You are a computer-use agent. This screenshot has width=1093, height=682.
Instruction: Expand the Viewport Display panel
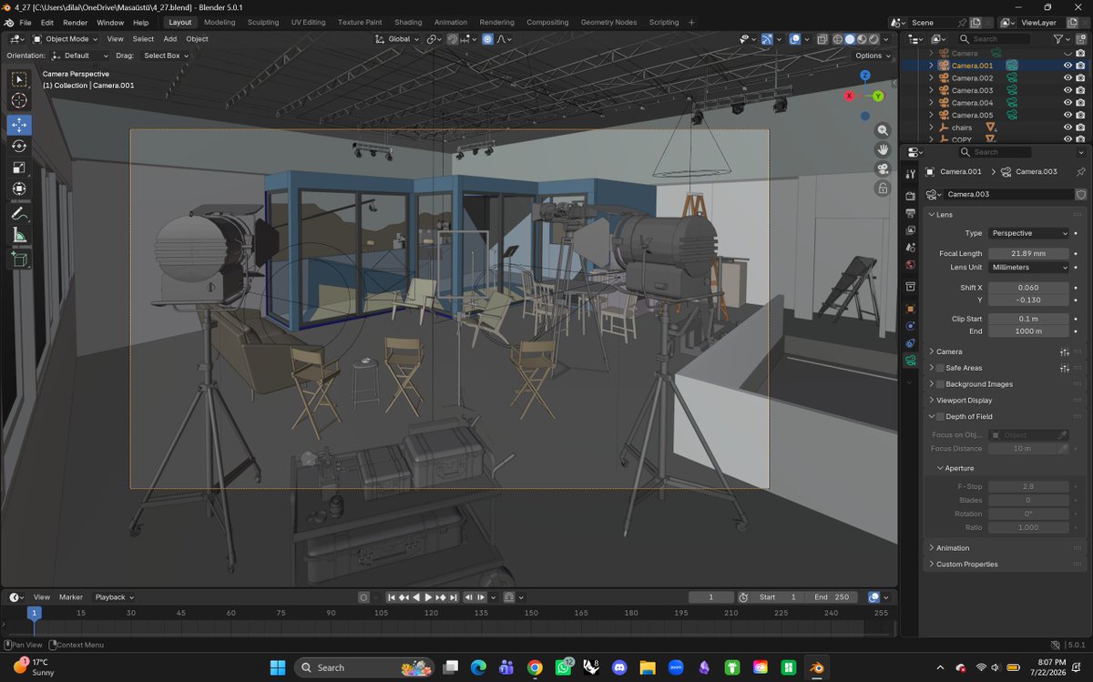tap(964, 401)
